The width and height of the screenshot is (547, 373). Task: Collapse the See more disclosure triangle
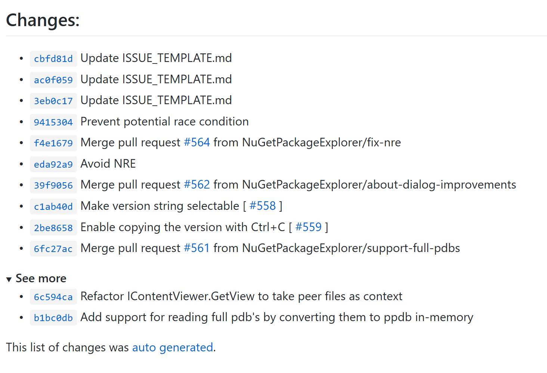coord(9,279)
